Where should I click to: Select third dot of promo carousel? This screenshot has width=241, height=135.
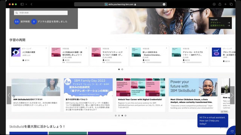tap(122, 115)
